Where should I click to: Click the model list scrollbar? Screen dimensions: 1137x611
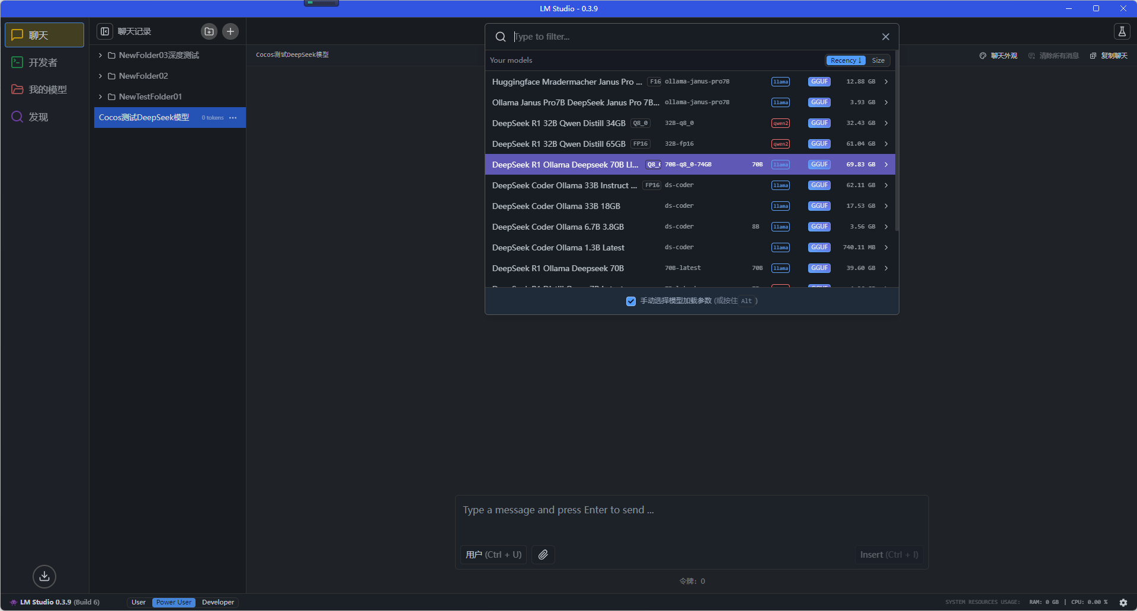[897, 140]
